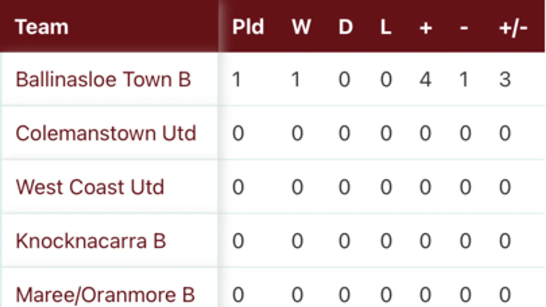This screenshot has width=546, height=307.
Task: Select Maree/Oranmore B's L column value
Action: click(386, 295)
